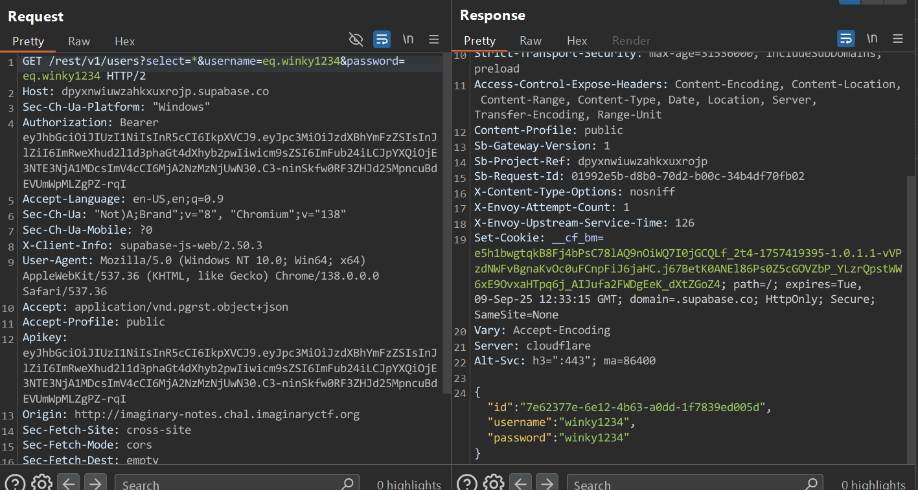The image size is (918, 490).
Task: Click the Response search magnifier icon
Action: 812,483
